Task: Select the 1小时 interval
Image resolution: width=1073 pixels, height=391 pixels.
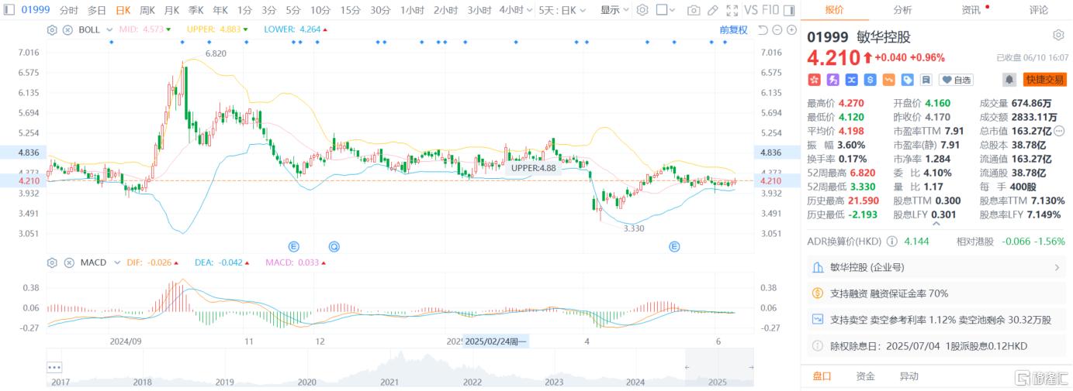Action: pos(412,10)
